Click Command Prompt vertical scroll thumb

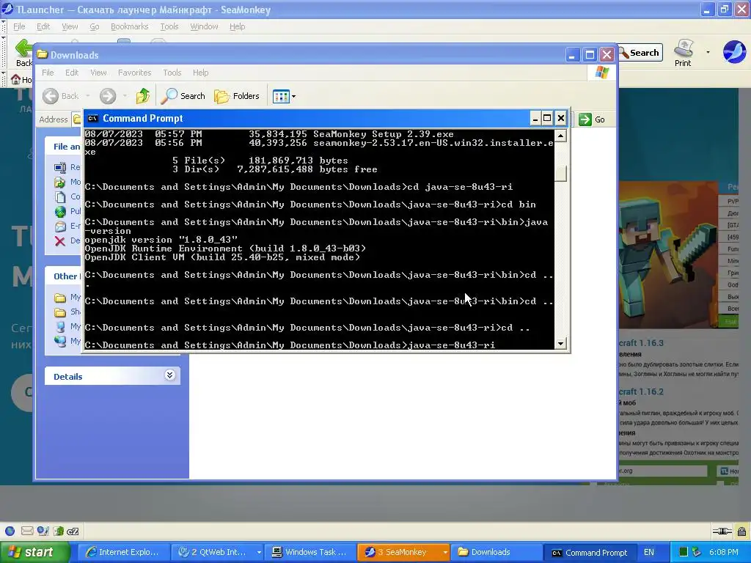click(x=560, y=173)
